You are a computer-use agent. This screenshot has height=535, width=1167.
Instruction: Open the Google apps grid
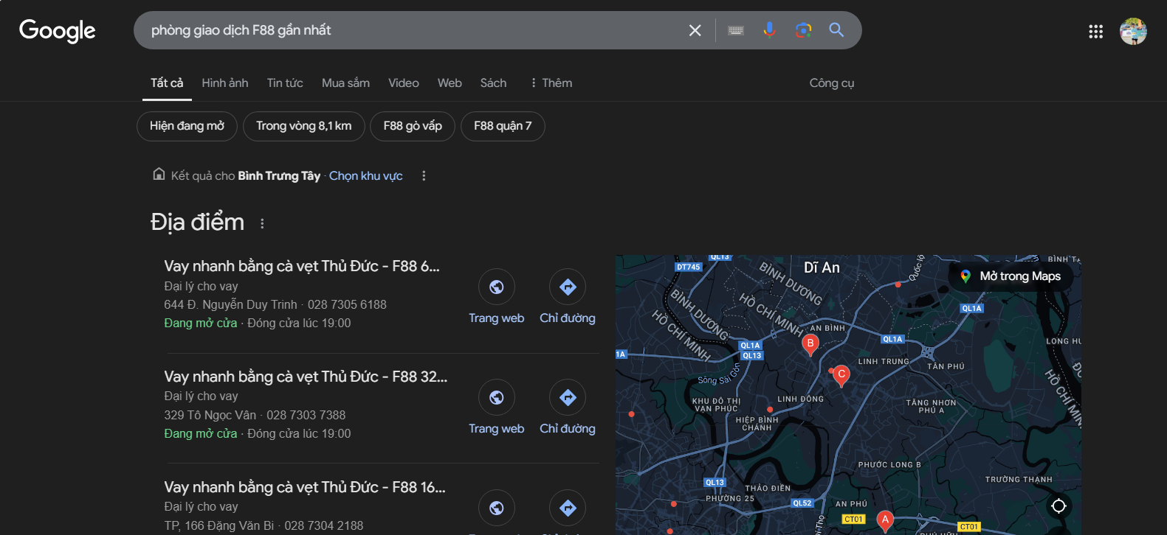pyautogui.click(x=1095, y=31)
